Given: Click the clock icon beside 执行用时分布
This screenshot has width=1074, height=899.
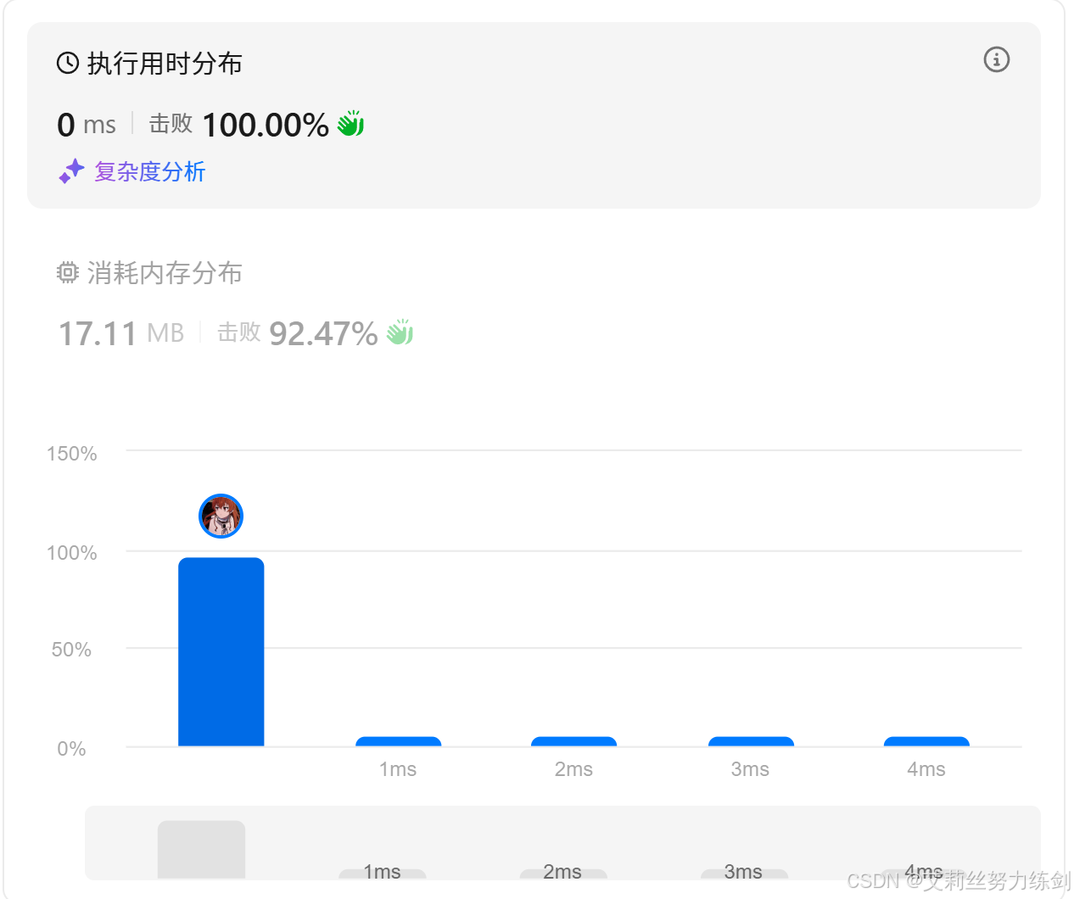Looking at the screenshot, I should pos(68,63).
